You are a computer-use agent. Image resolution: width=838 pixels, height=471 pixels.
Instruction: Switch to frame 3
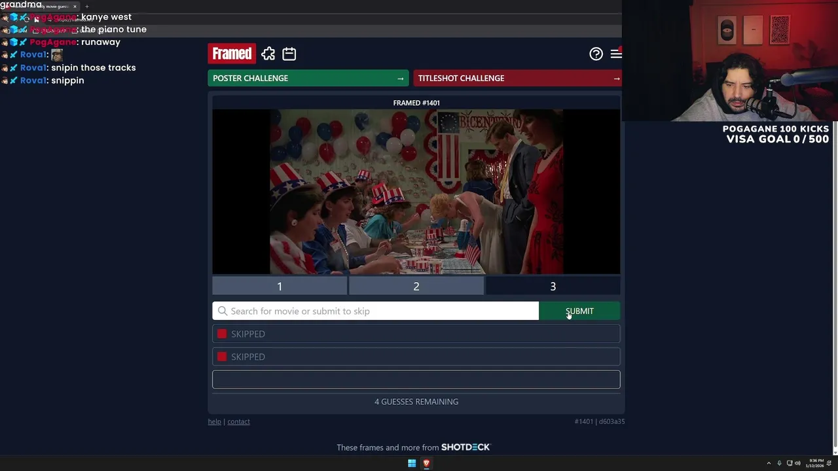point(553,287)
